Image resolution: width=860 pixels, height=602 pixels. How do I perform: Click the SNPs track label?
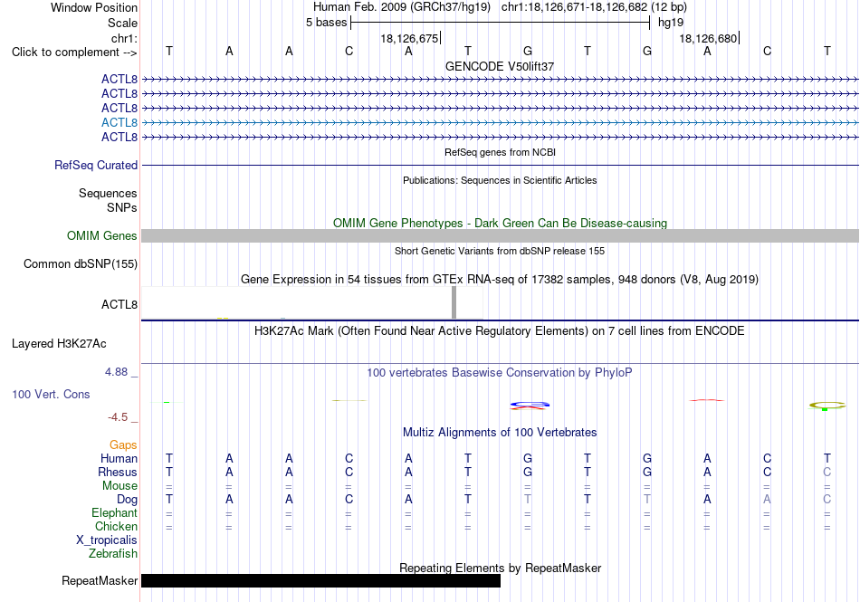[x=122, y=208]
